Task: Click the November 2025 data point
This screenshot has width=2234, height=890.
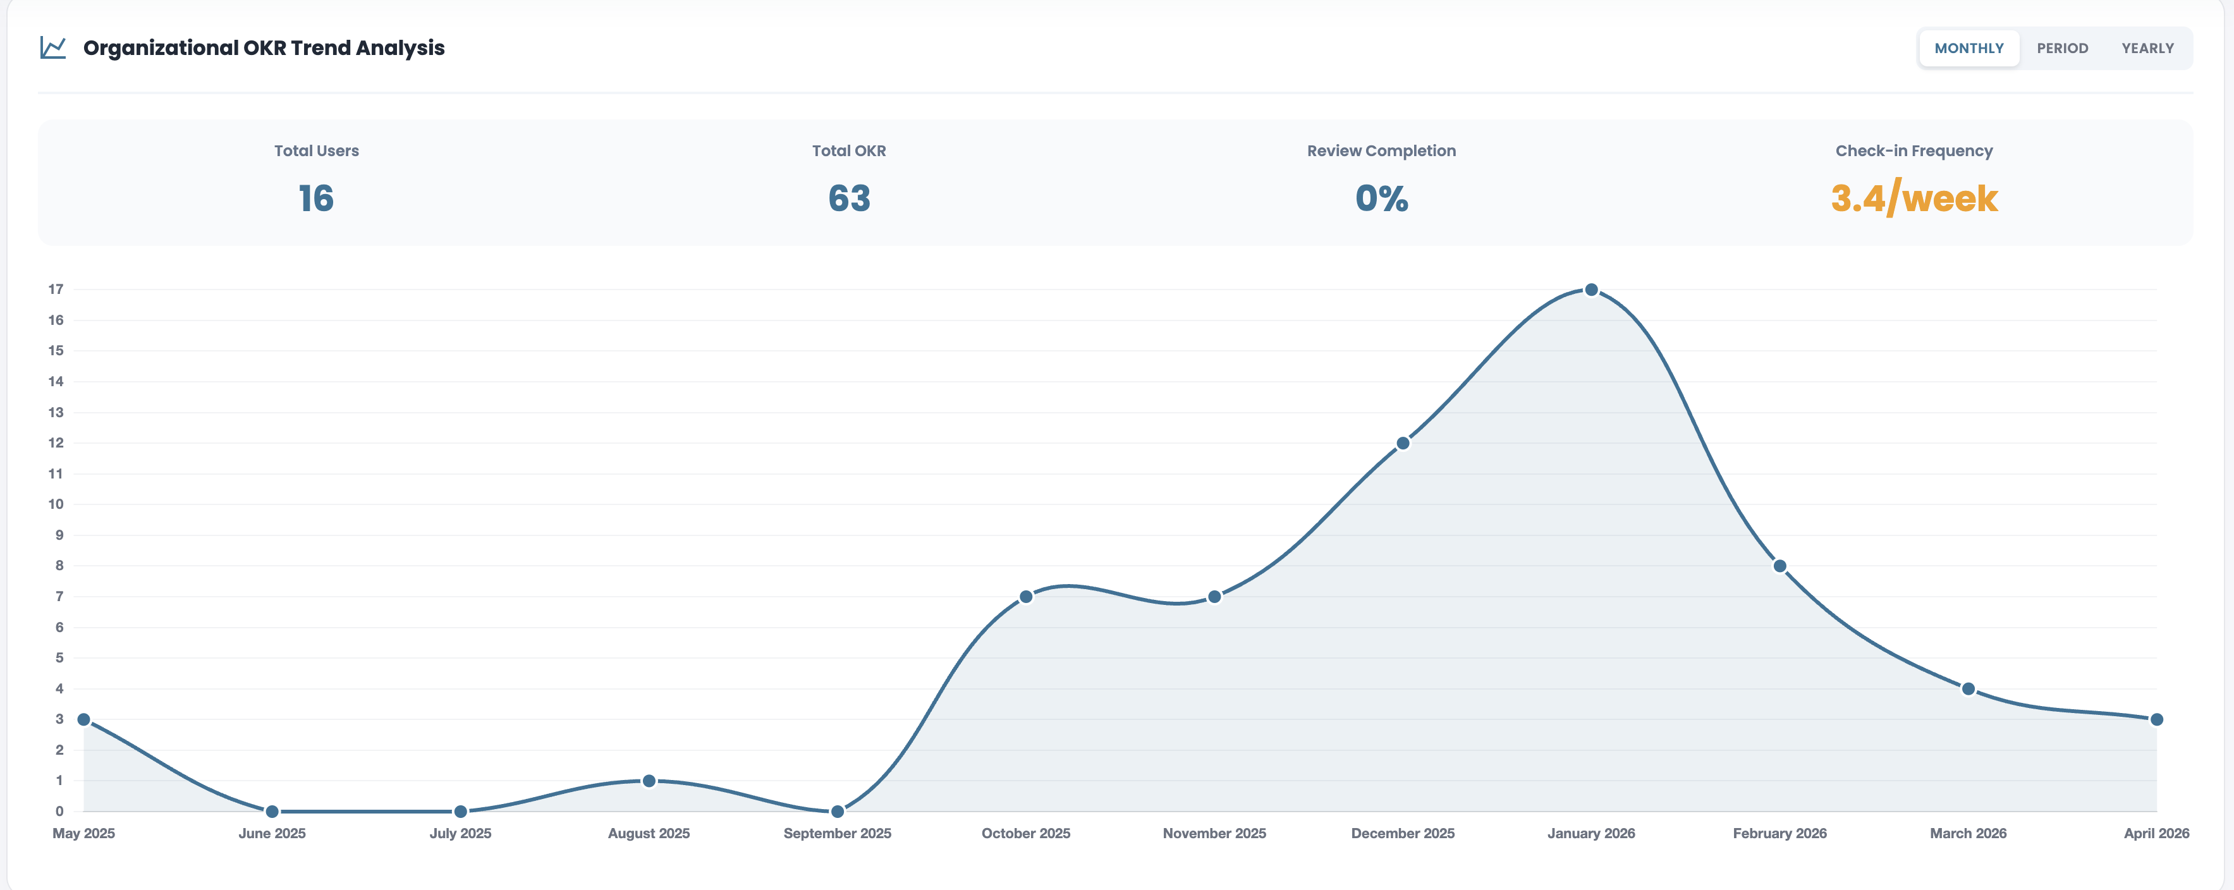Action: (x=1214, y=596)
